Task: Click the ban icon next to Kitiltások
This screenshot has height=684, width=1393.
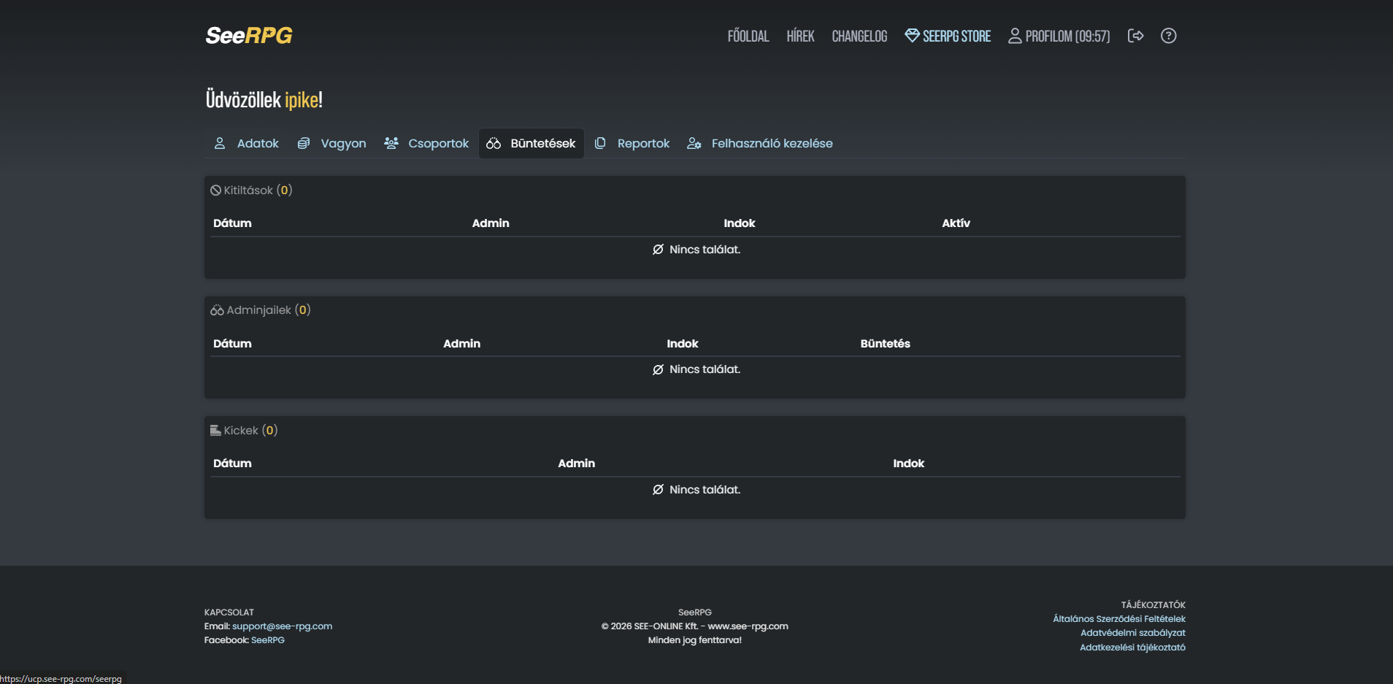Action: pyautogui.click(x=215, y=191)
